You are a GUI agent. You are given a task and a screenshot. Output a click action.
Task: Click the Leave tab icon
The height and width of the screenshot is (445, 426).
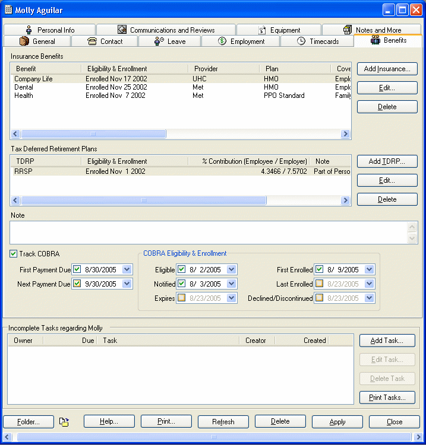[x=159, y=42]
